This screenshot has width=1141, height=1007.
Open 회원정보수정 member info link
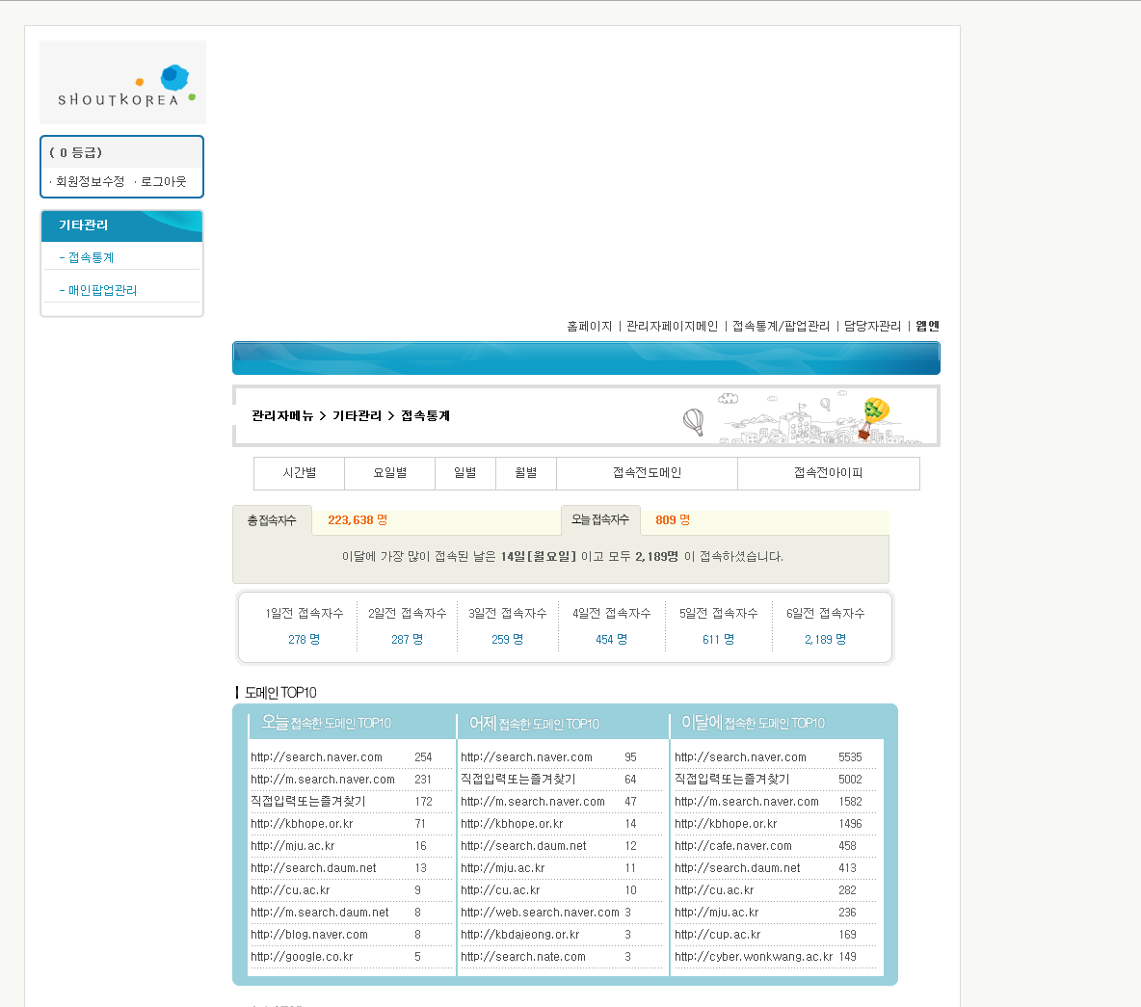(x=90, y=181)
